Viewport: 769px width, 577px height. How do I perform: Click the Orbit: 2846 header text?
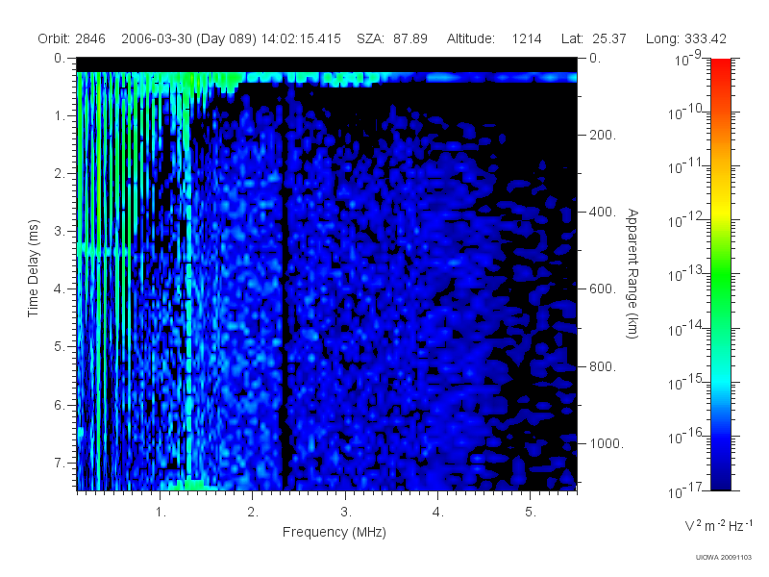[71, 38]
